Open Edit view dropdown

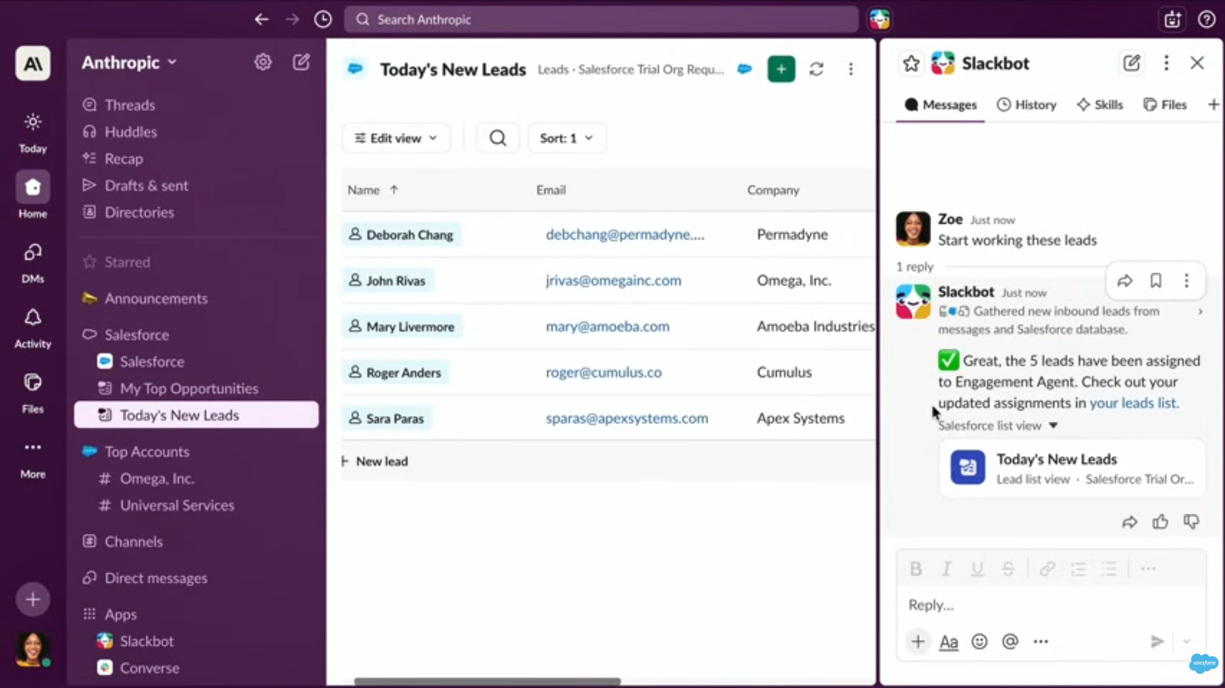pos(396,138)
